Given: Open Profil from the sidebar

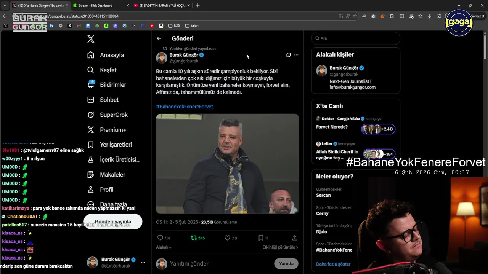Looking at the screenshot, I should click(x=100, y=190).
